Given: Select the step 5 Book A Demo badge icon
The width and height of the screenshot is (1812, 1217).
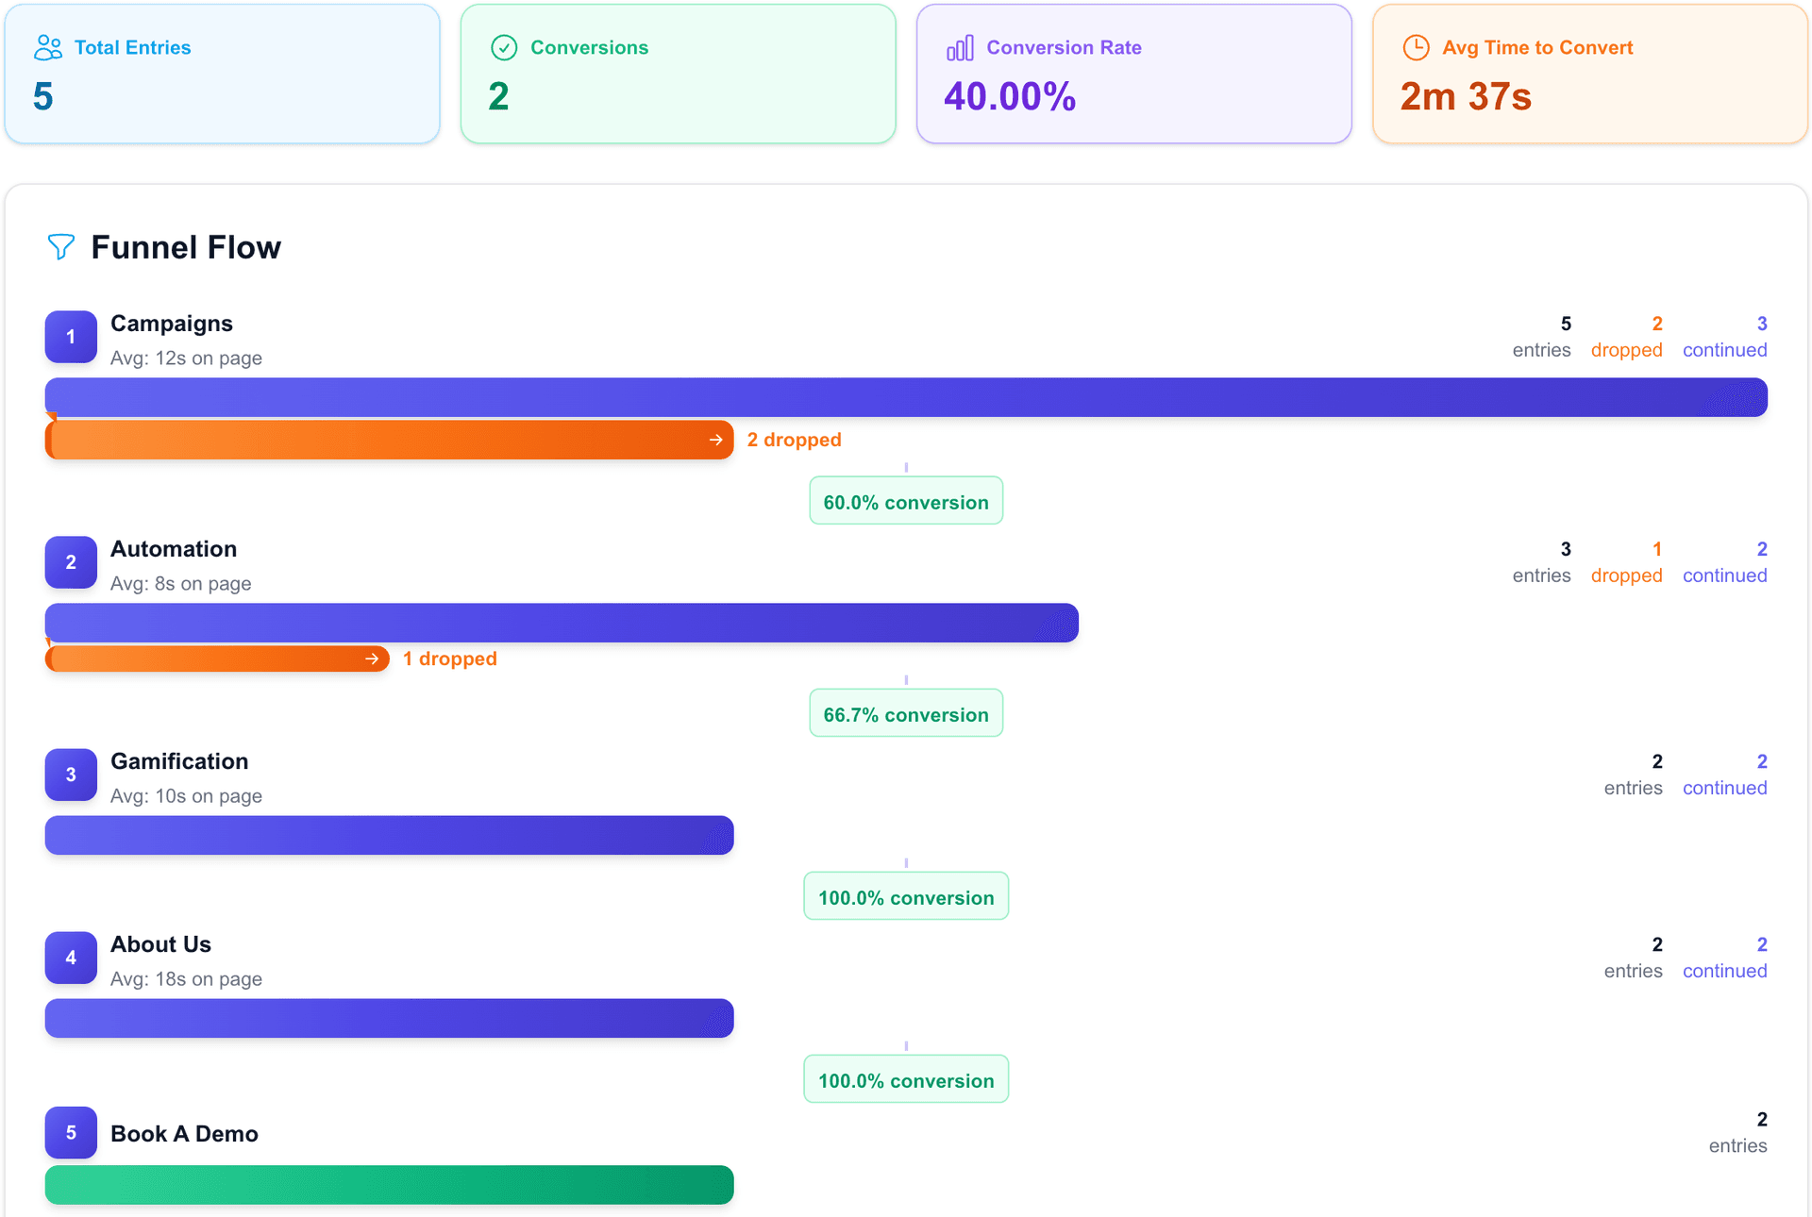Looking at the screenshot, I should coord(71,1133).
